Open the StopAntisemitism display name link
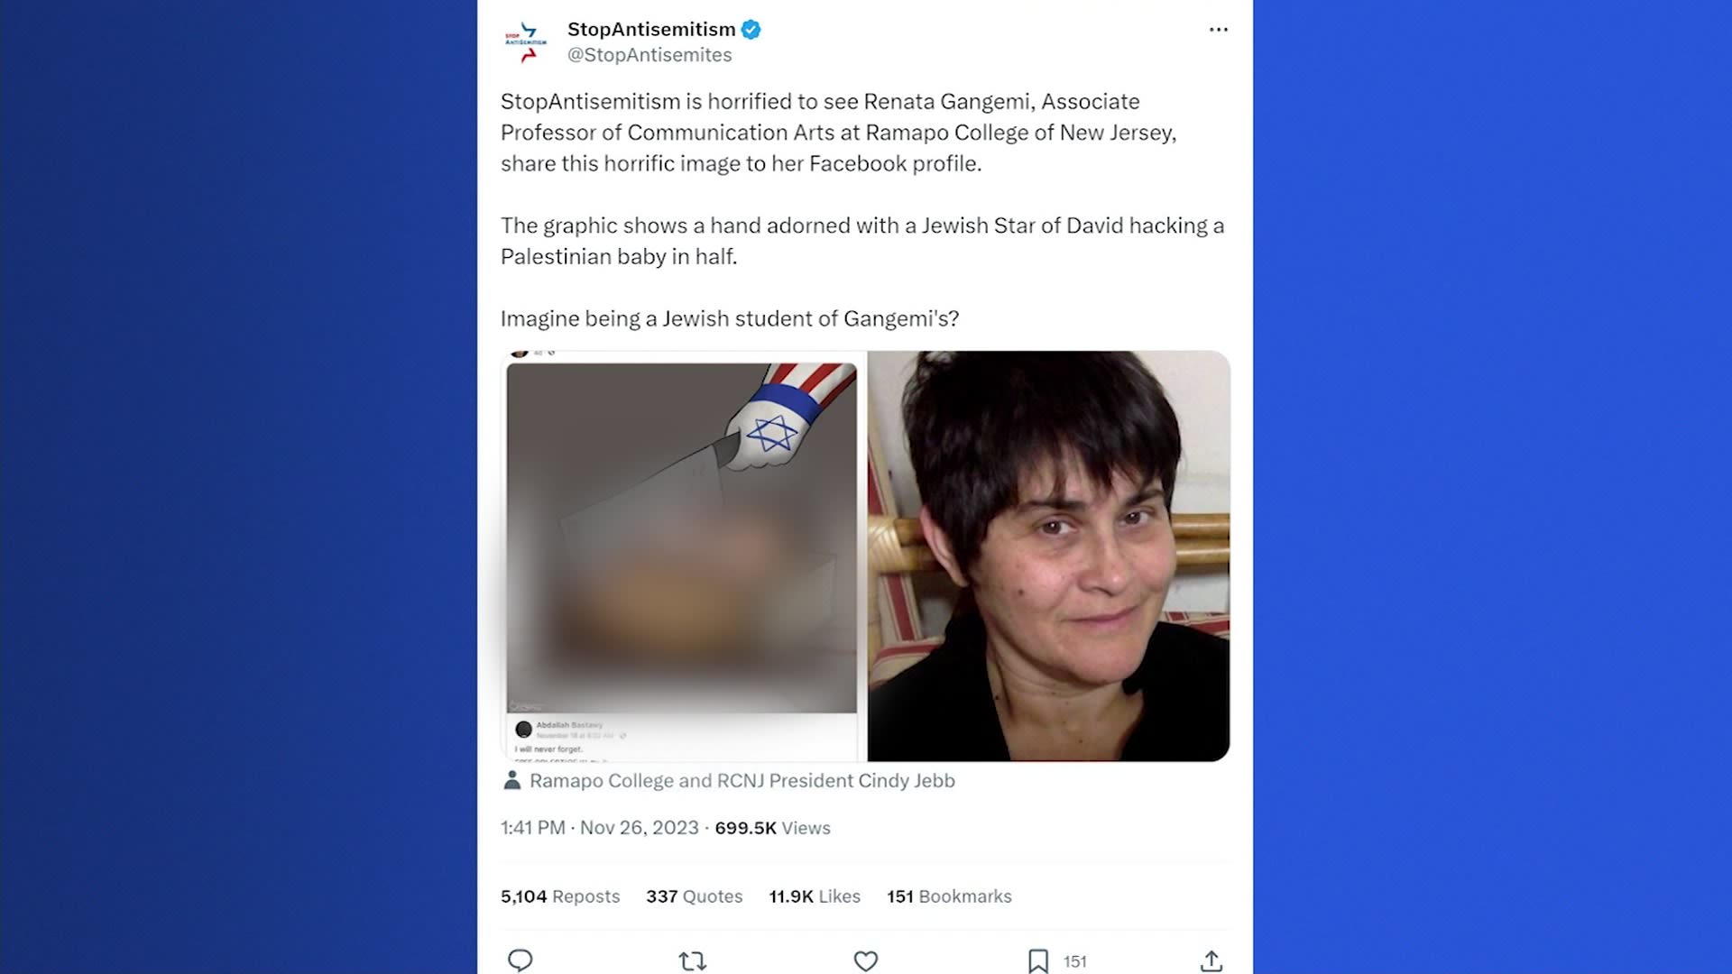This screenshot has width=1732, height=974. 650,30
